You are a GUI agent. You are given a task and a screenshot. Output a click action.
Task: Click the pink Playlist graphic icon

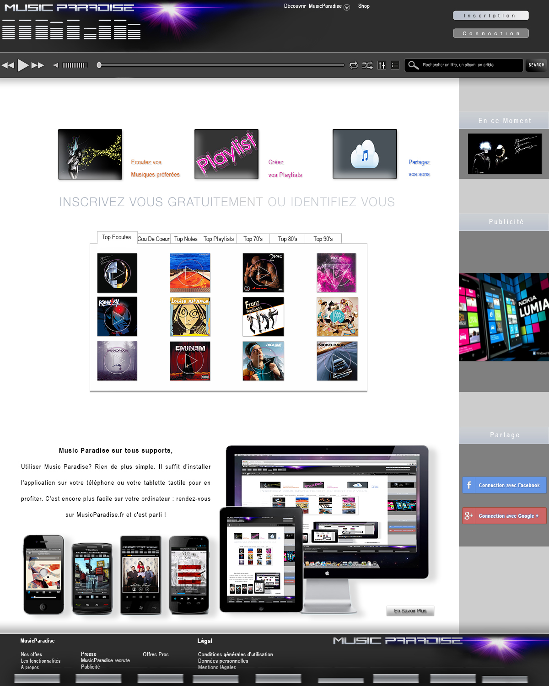[x=226, y=154]
